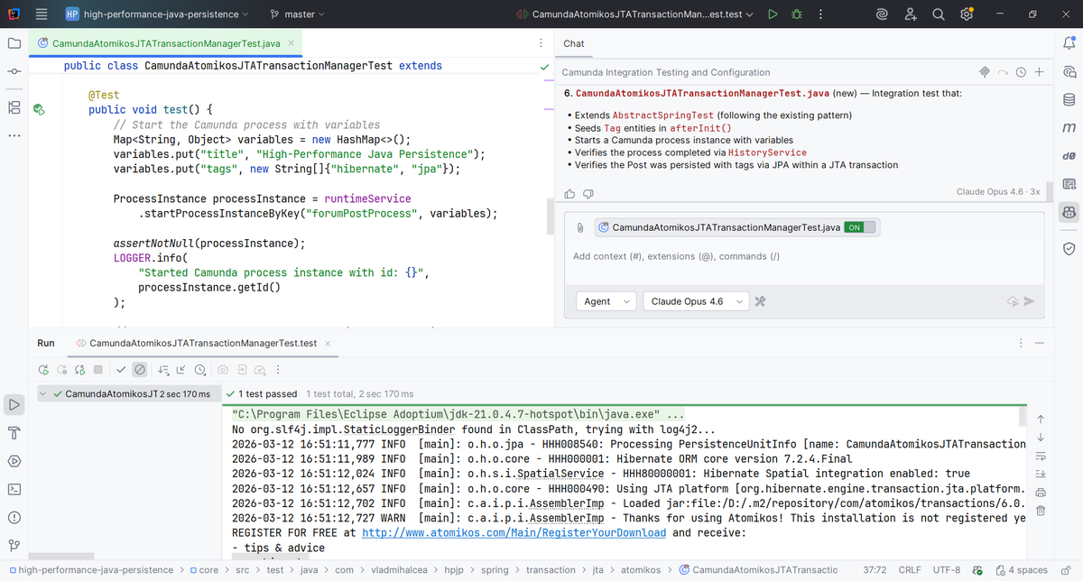Toggle Show Ignored tests filter

coord(139,370)
